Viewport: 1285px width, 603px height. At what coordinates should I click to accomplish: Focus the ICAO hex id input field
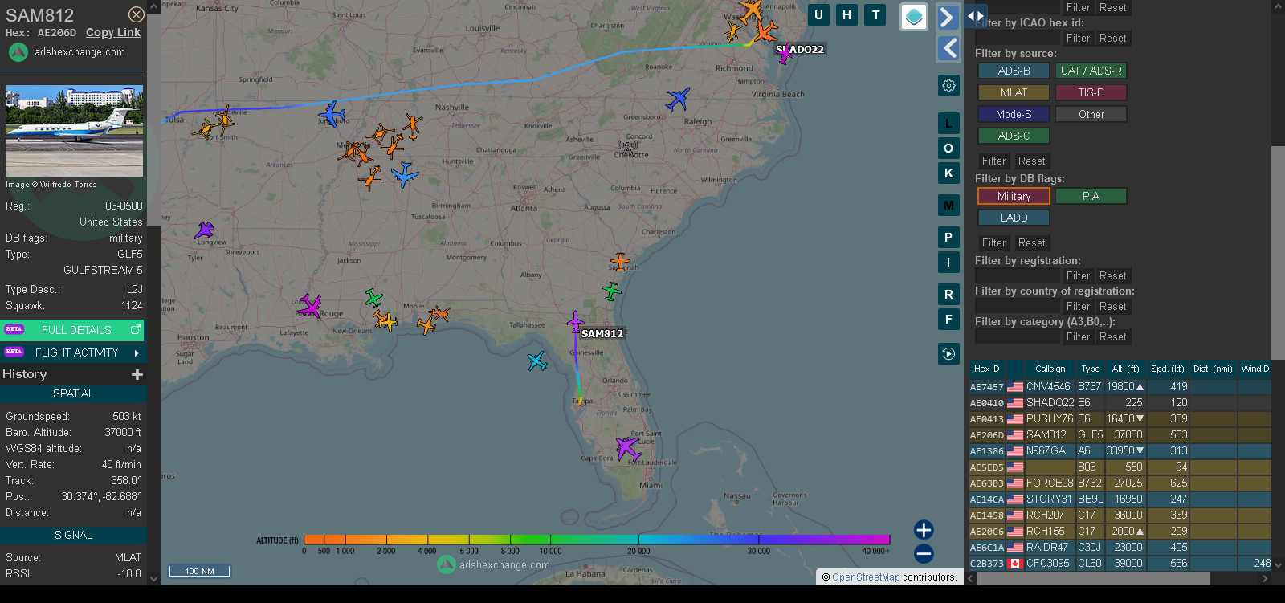[x=1018, y=38]
